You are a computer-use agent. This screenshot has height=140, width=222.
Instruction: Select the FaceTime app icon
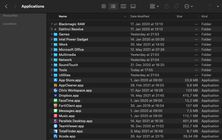pyautogui.click(x=55, y=100)
